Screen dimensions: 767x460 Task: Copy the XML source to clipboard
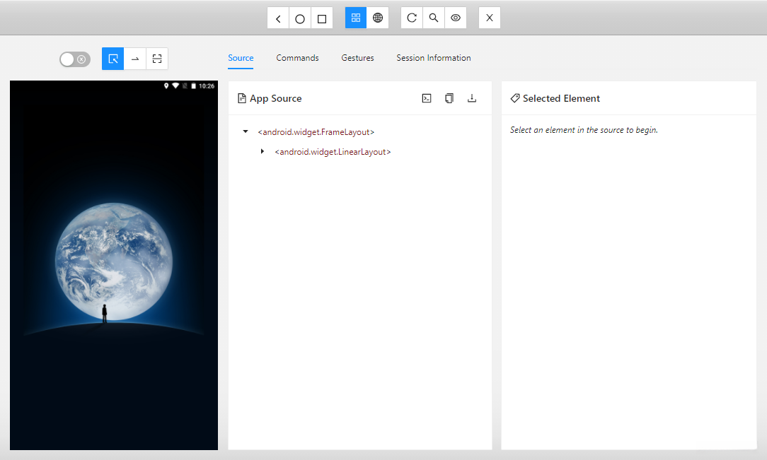coord(449,99)
